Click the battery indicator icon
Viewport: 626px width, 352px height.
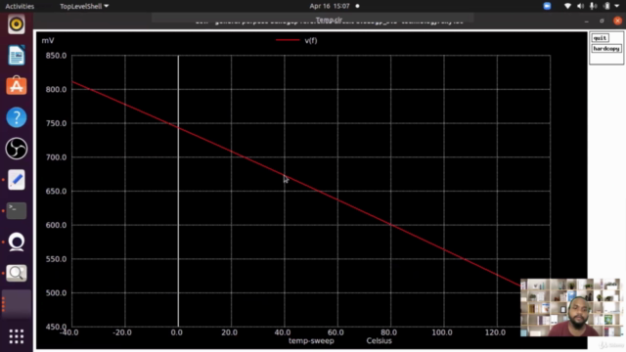pyautogui.click(x=606, y=6)
